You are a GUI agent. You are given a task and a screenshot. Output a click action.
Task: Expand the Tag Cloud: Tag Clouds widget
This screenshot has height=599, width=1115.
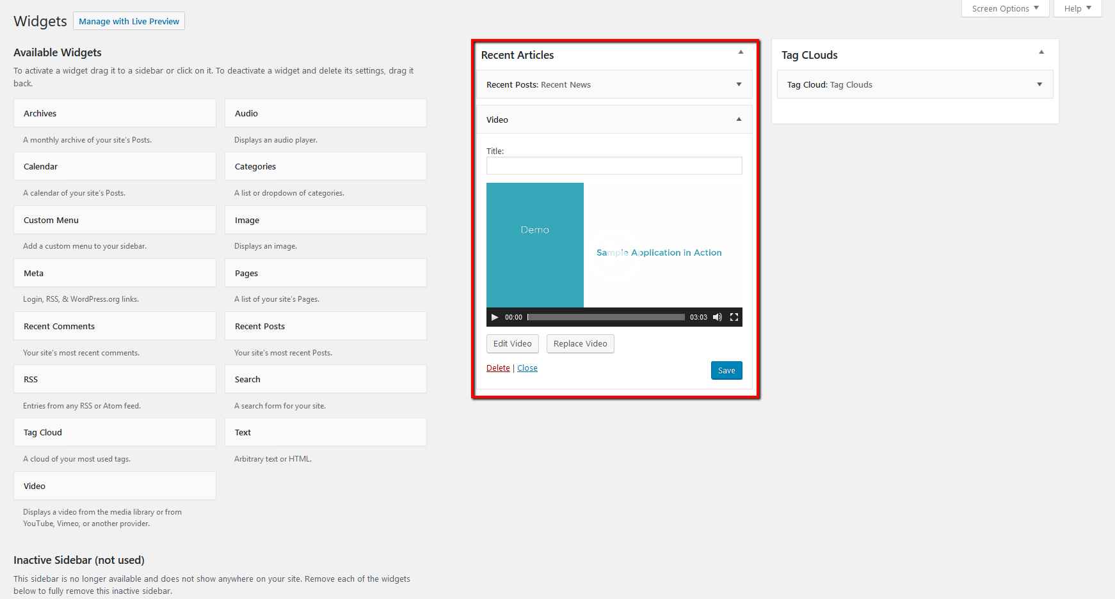pyautogui.click(x=1039, y=84)
